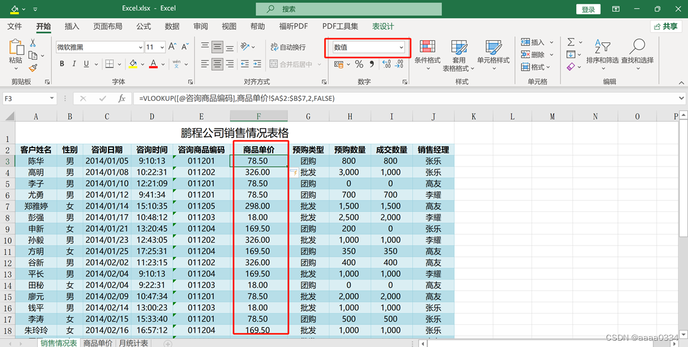Open fill color dropdown arrow
The height and width of the screenshot is (347, 688).
tap(143, 64)
